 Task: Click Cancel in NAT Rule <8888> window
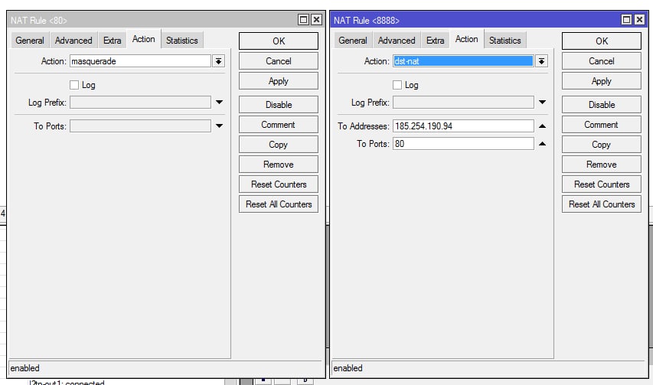pyautogui.click(x=602, y=61)
